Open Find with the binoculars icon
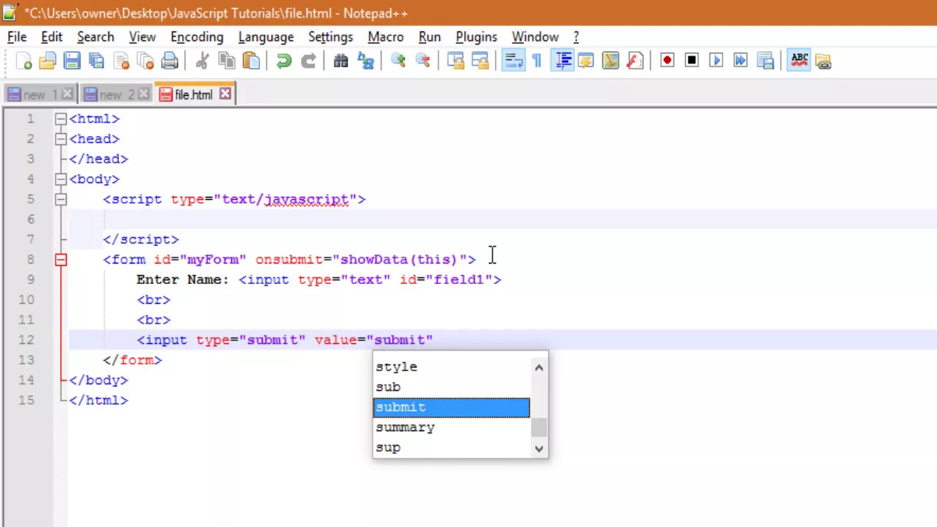 pos(341,61)
